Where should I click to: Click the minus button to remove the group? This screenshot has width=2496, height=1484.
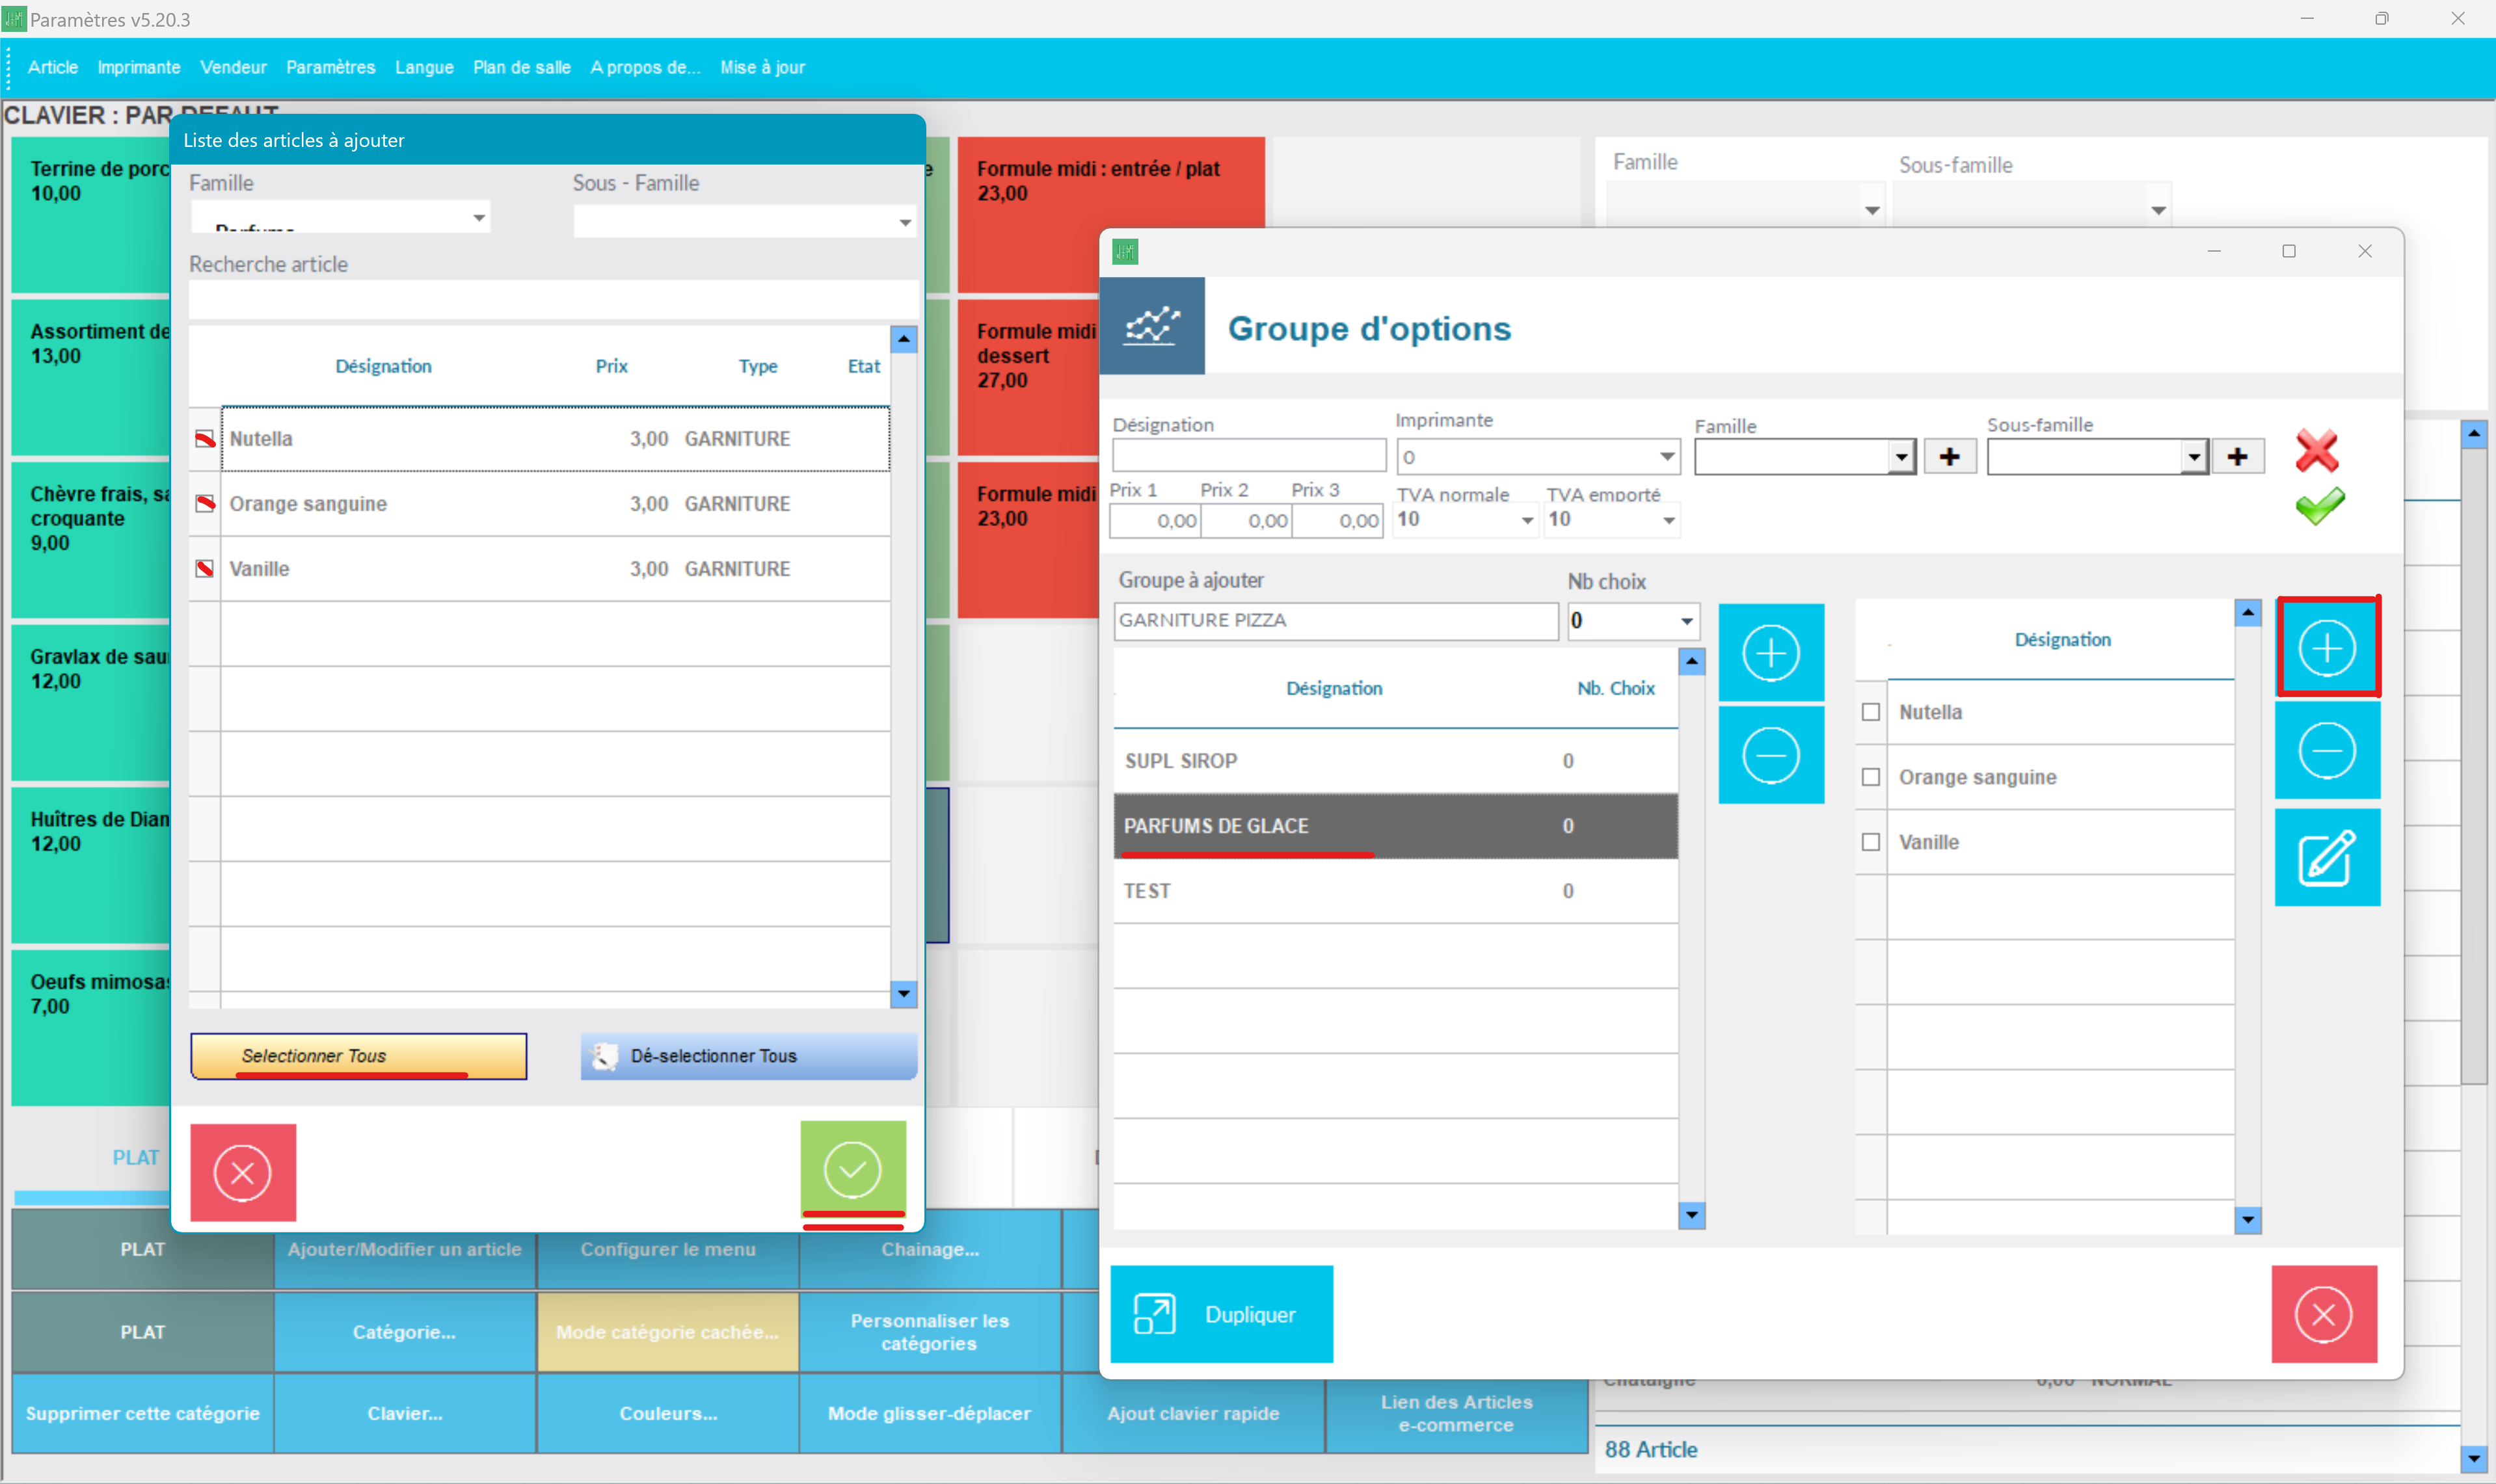click(1771, 755)
